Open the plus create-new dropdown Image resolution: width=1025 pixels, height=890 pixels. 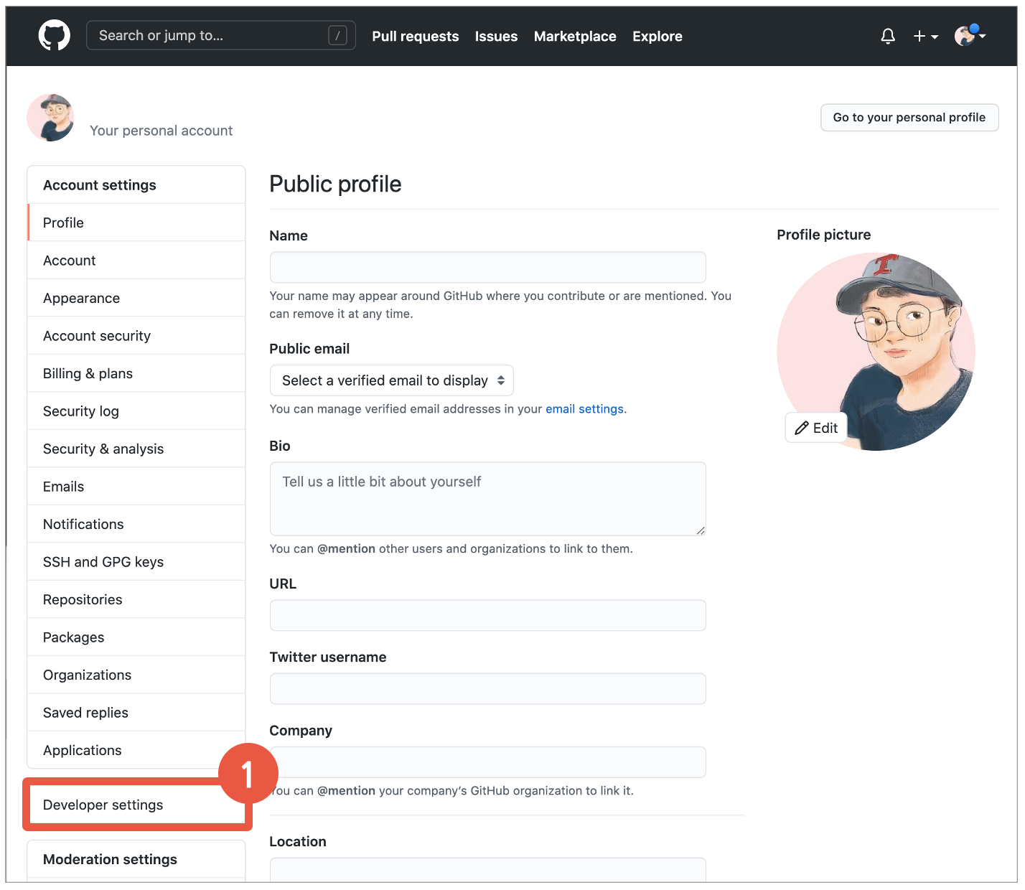(925, 36)
